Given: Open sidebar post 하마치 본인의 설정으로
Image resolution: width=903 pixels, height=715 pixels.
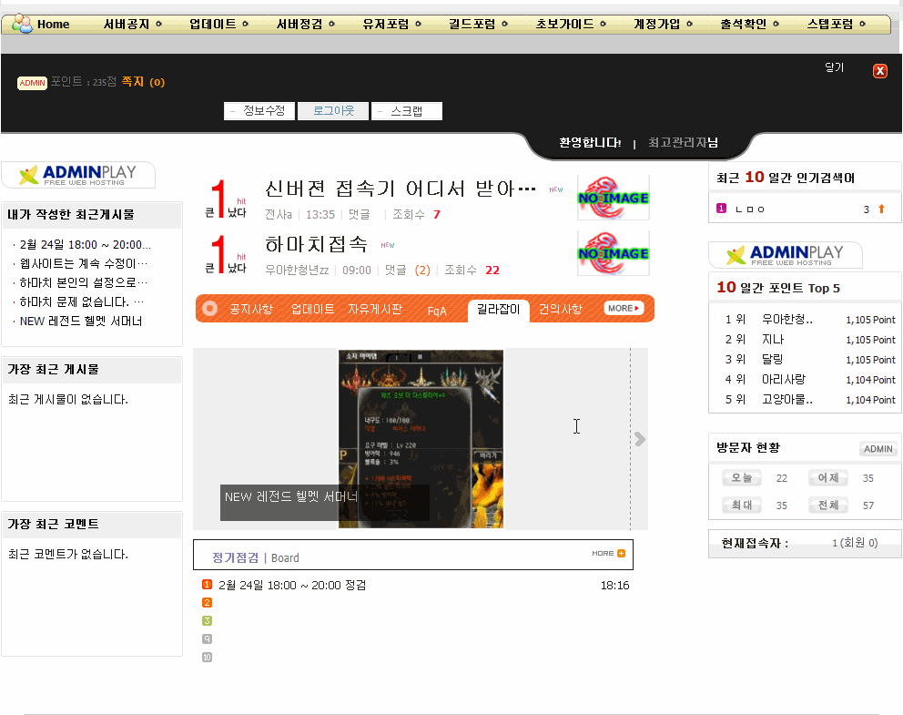Looking at the screenshot, I should pos(84,283).
